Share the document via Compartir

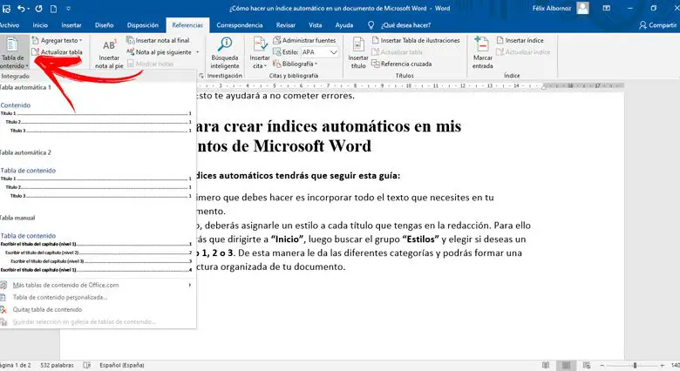click(658, 25)
